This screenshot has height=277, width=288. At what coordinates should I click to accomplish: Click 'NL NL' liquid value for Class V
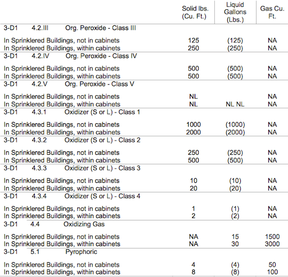pyautogui.click(x=235, y=104)
